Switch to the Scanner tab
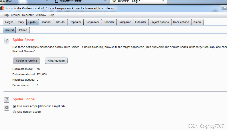The height and width of the screenshot is (130, 227). pos(46,22)
